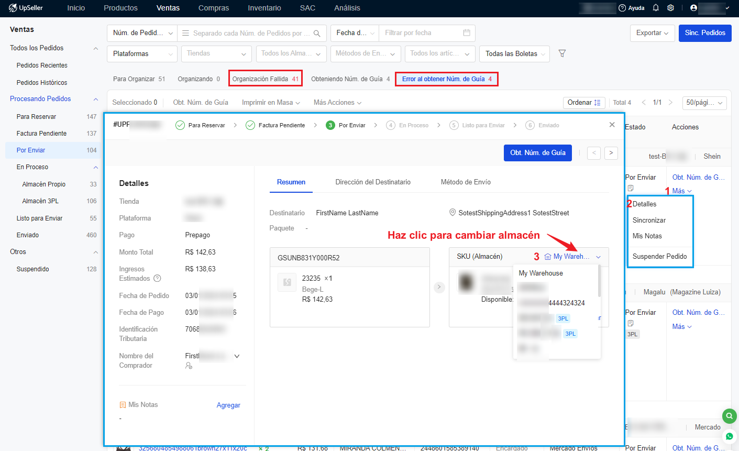Open the Ayuda help icon
Image resolution: width=739 pixels, height=451 pixels.
point(622,8)
